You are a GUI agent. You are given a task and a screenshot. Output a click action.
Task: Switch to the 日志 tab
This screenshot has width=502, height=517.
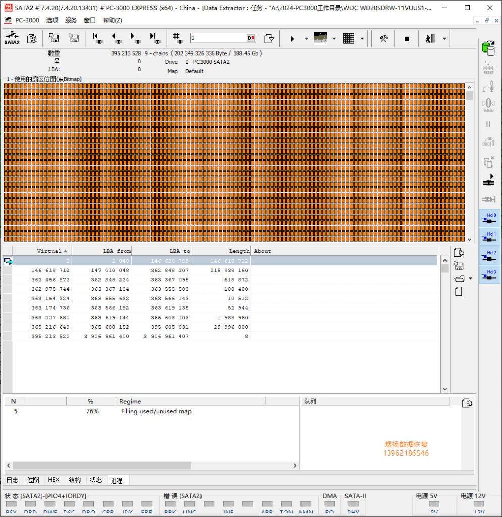pyautogui.click(x=13, y=480)
